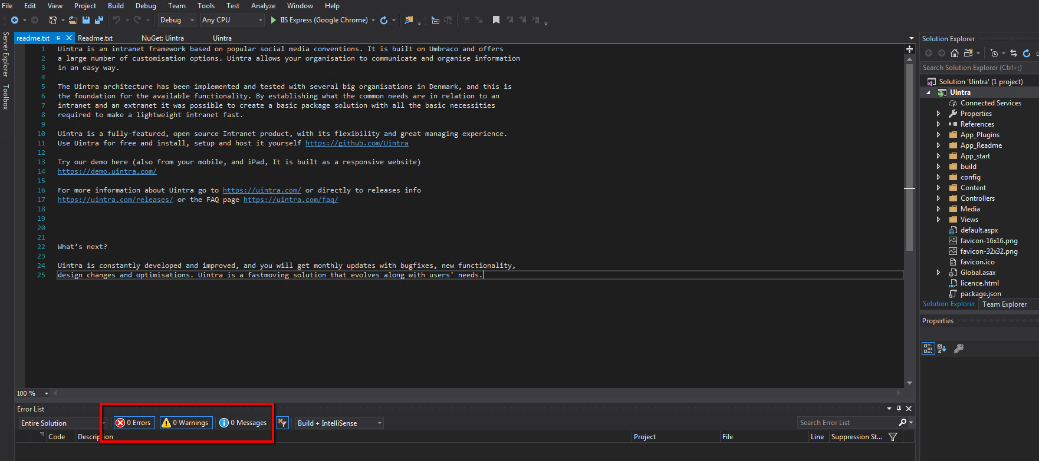Click the Open File folder icon
Screen dimensions: 1039x461
(73, 20)
